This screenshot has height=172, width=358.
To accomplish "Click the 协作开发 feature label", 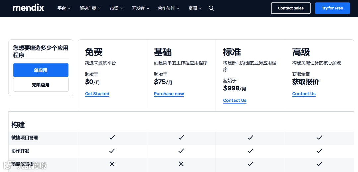I will [x=20, y=151].
